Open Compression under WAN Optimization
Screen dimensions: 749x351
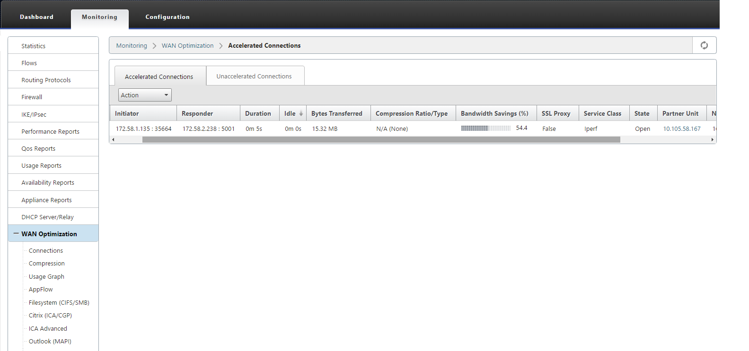point(46,263)
